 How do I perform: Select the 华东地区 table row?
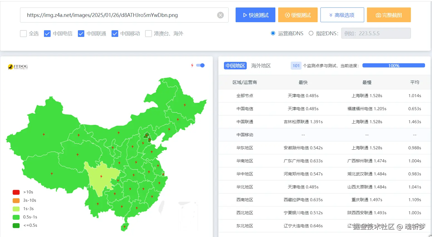pos(324,148)
